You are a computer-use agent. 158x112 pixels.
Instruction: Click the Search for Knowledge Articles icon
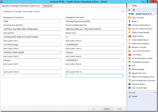pyautogui.click(x=130, y=77)
